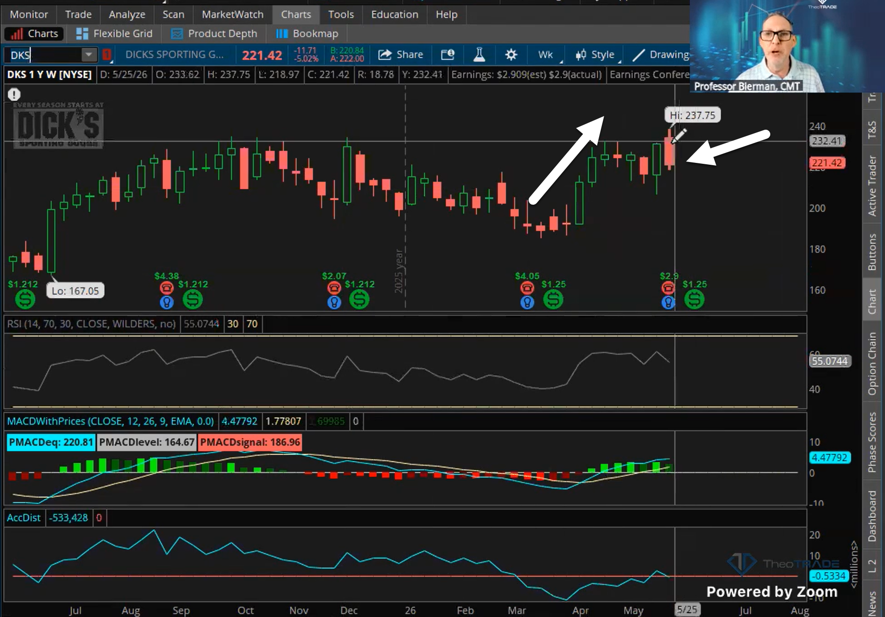Toggle the Chart sidebar panel
Image resolution: width=885 pixels, height=617 pixels.
point(872,301)
